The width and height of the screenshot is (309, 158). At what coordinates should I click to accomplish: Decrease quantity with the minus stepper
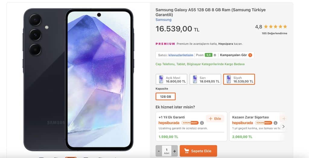(x=159, y=151)
